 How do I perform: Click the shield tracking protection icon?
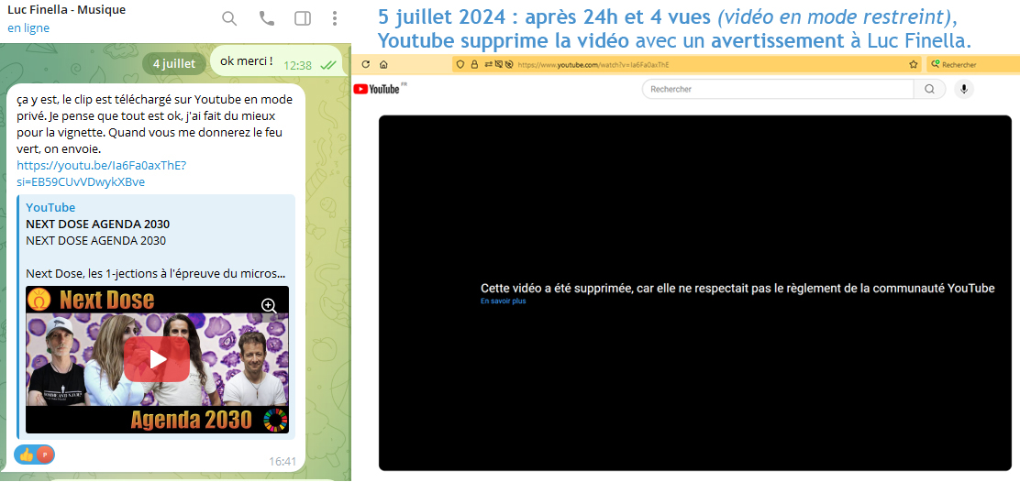point(460,64)
